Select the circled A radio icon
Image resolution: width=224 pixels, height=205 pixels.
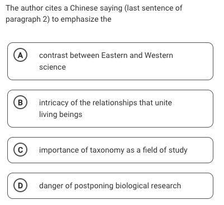point(21,55)
